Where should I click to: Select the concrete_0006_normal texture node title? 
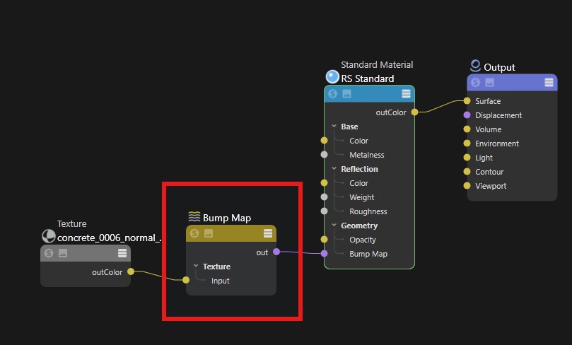tap(109, 238)
